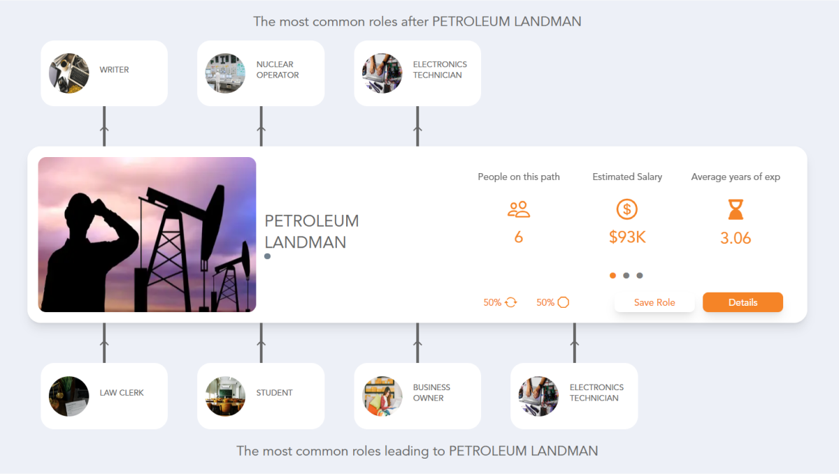Open the lower ELECTRONICS TECHNICIAN role card
Screen dimensions: 839x474
click(573, 395)
